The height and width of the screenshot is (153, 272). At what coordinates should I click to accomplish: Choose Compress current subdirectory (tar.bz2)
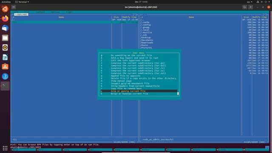coord(139,65)
